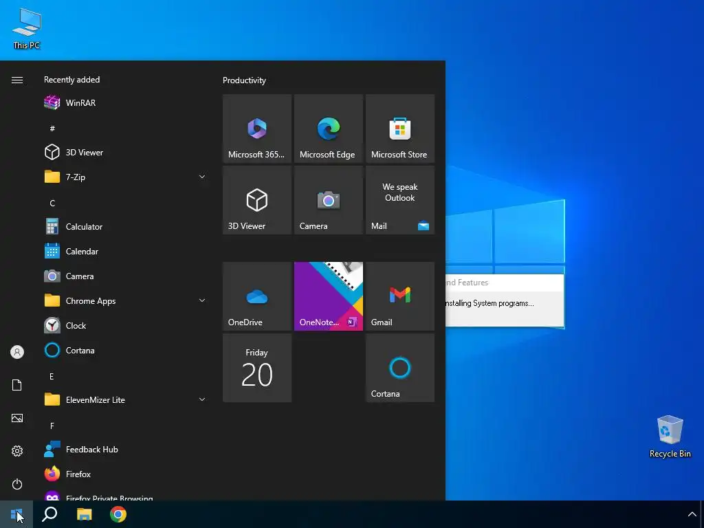Select the This PC desktop icon
The width and height of the screenshot is (704, 528).
(27, 28)
